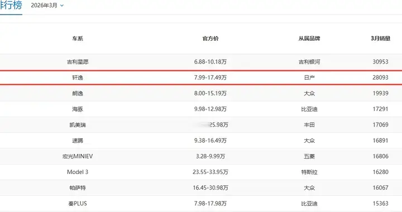Click the 吉利银河 brand cell
Viewport: 402px width, 212px height.
[309, 62]
